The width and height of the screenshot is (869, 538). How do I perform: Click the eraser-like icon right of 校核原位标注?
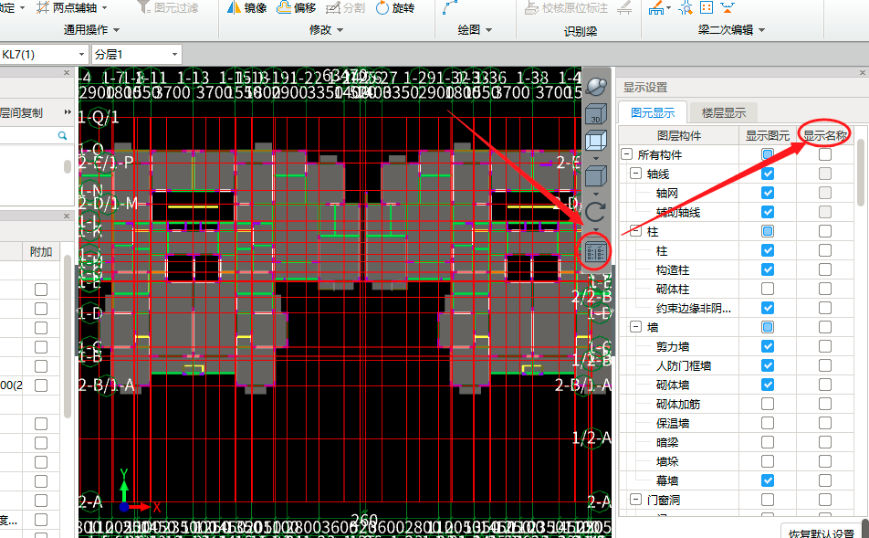click(x=624, y=8)
